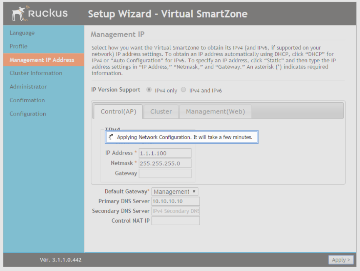This screenshot has width=360, height=271.
Task: Click the Management IP heading
Action: click(x=117, y=34)
